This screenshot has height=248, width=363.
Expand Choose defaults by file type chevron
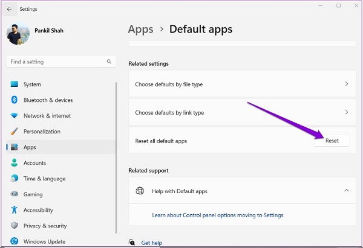[x=347, y=84]
